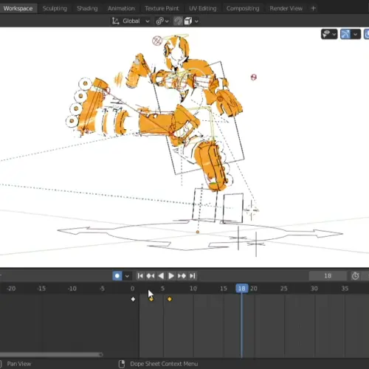Select the red circular control beside the head
The height and width of the screenshot is (369, 369).
157,41
